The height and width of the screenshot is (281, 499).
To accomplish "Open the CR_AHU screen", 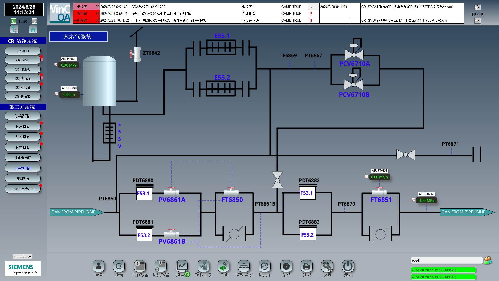I will (23, 51).
